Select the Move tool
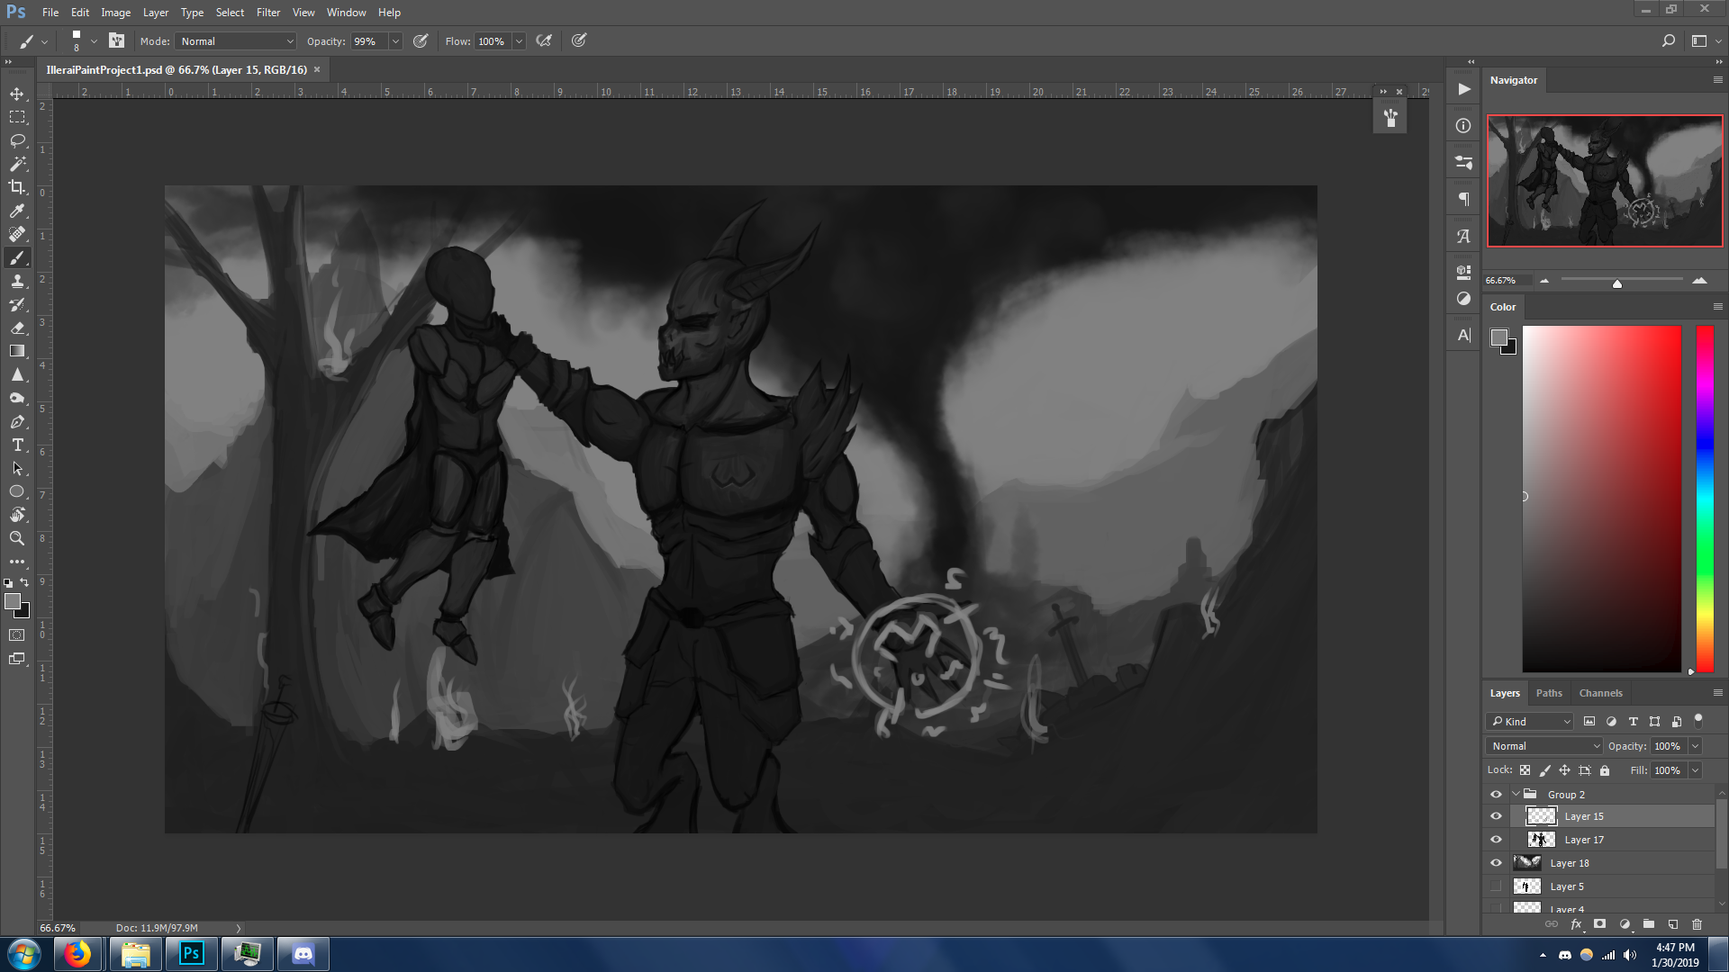 tap(17, 94)
